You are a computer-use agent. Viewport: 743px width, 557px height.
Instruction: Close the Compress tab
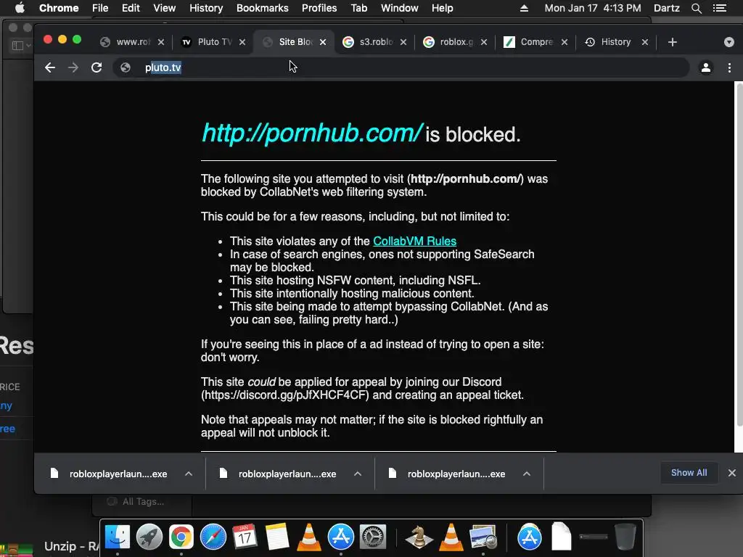point(565,42)
